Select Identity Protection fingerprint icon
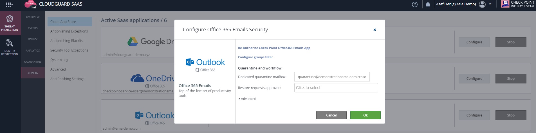 [x=10, y=43]
